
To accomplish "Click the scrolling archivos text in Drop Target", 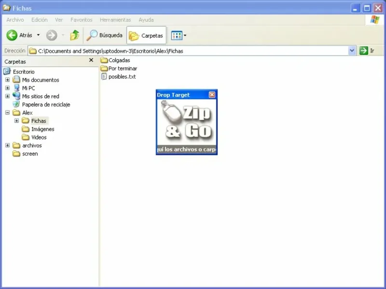I will [187, 149].
